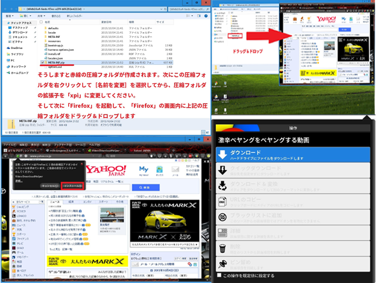The width and height of the screenshot is (376, 283).
Task: Open the defaults folder in Explorer
Action: tap(53, 28)
